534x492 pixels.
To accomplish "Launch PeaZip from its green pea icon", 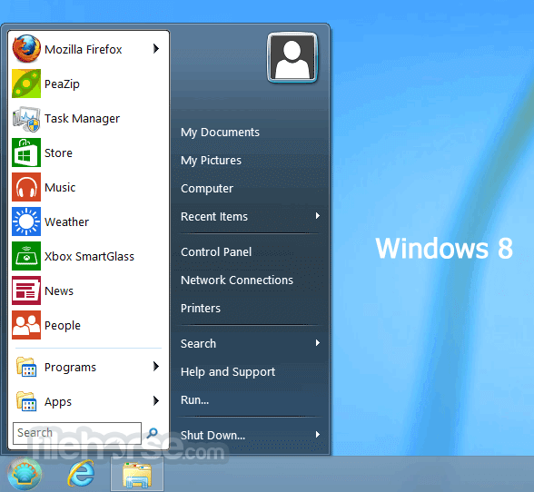I will (x=26, y=84).
